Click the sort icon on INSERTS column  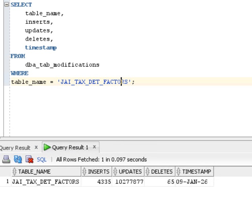pos(84,172)
